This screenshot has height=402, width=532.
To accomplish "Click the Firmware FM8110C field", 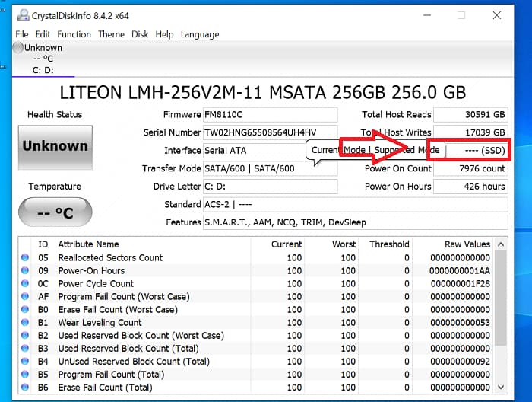I will coord(270,115).
